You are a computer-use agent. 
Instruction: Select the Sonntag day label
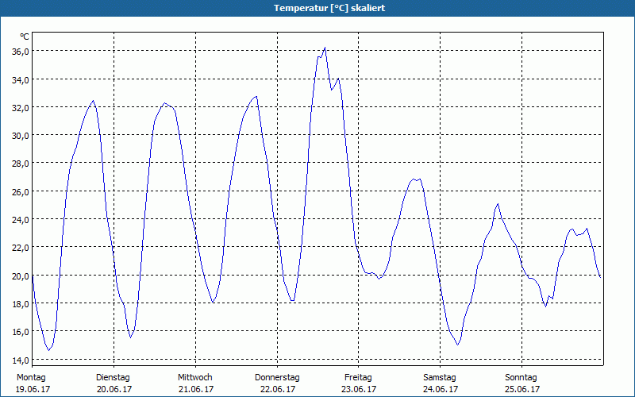pos(521,378)
